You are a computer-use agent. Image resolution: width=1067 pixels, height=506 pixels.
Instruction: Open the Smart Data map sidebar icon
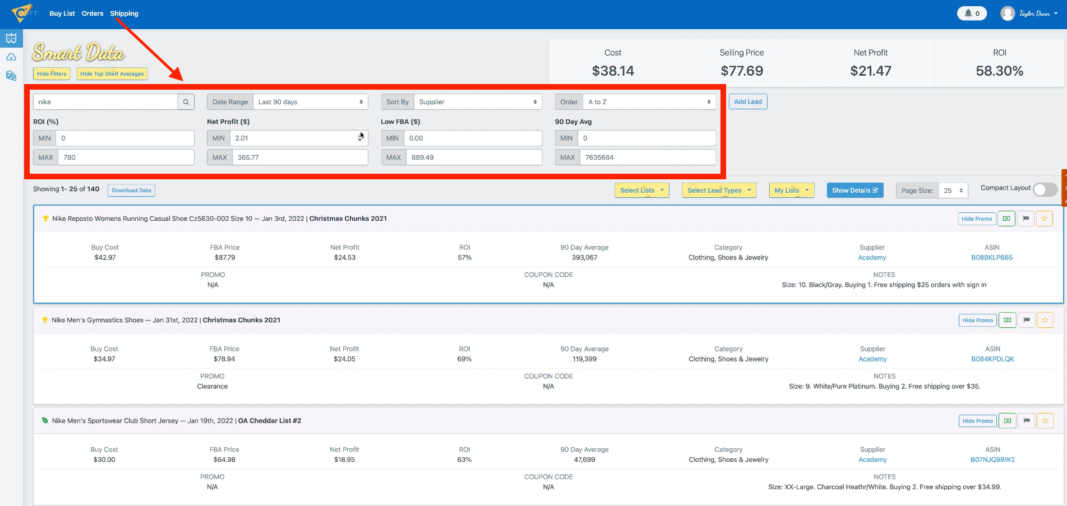coord(11,38)
